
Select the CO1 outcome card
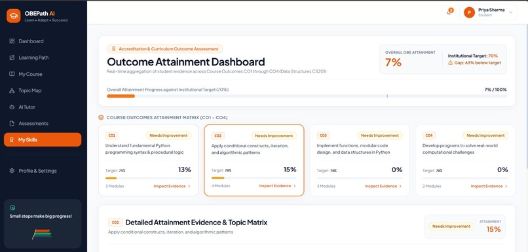pyautogui.click(x=148, y=160)
